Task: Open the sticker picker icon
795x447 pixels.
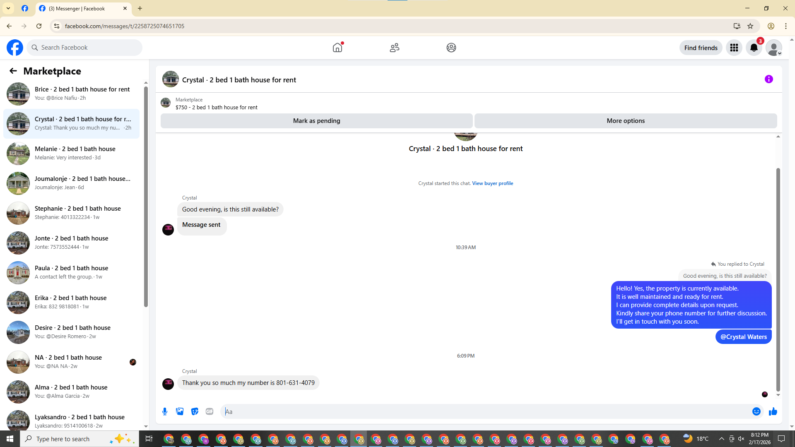Action: click(195, 411)
